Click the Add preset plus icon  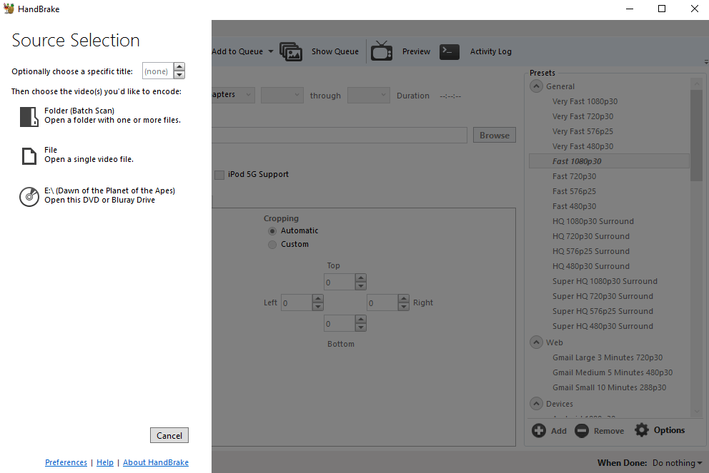pyautogui.click(x=538, y=431)
